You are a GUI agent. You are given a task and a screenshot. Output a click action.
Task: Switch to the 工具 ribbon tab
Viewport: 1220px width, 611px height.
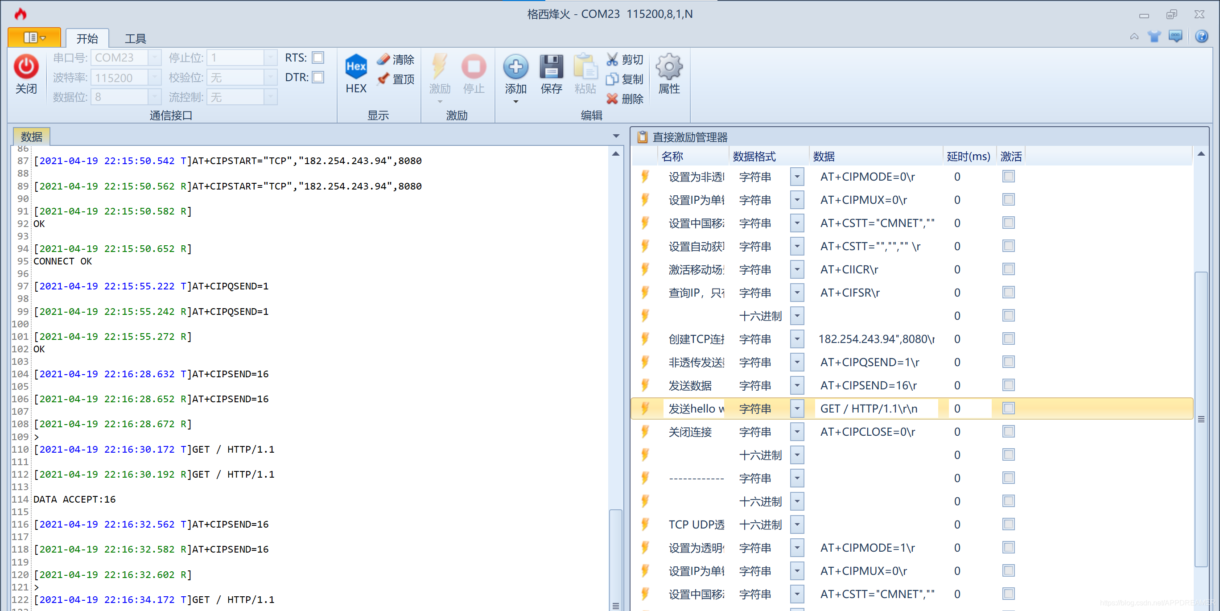point(135,38)
